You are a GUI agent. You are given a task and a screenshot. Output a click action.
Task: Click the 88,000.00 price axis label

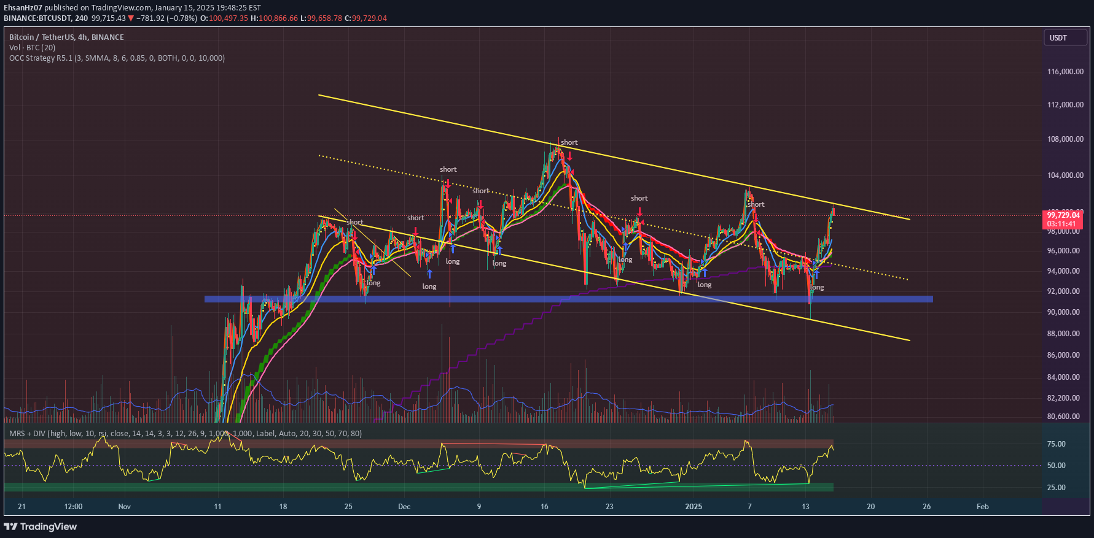1063,334
